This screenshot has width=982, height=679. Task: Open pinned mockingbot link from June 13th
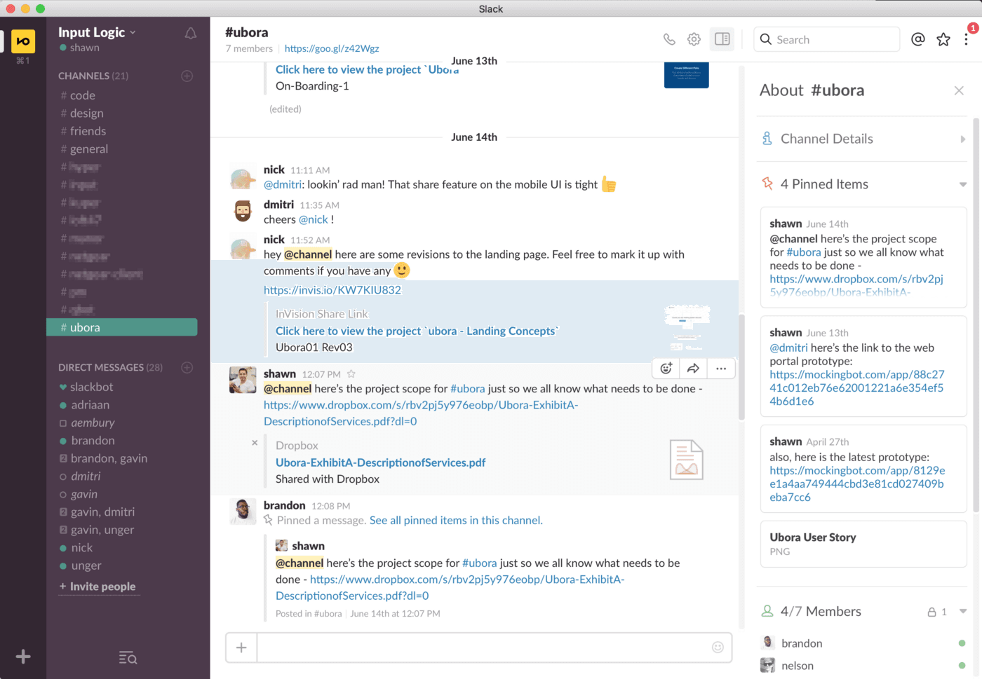coord(857,388)
